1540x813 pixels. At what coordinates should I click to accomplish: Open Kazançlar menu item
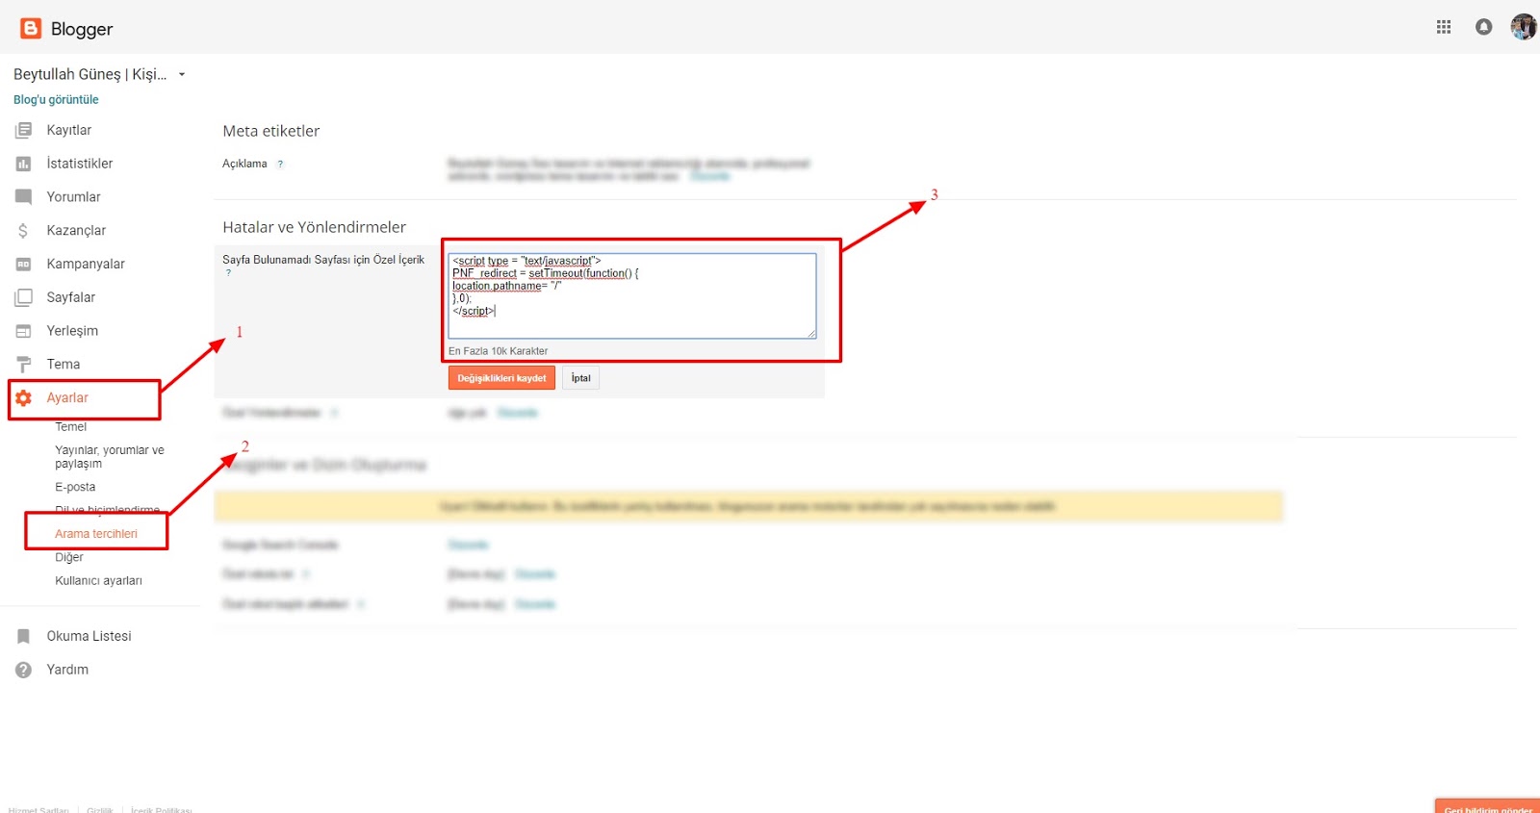click(76, 231)
